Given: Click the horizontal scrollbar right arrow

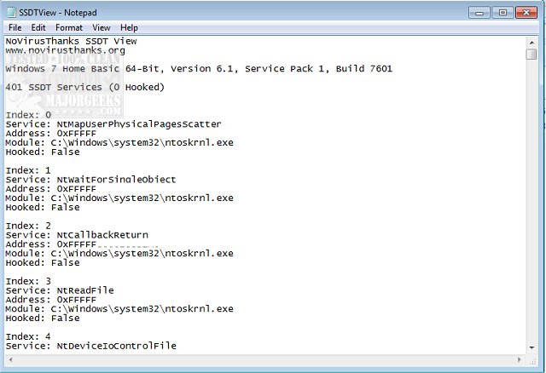Looking at the screenshot, I should pos(520,359).
